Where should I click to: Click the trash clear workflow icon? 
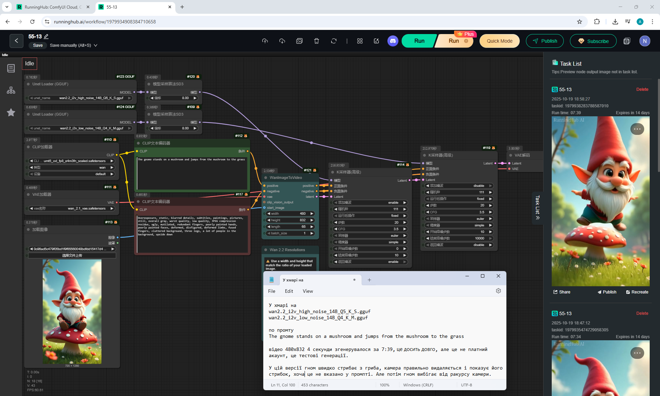pyautogui.click(x=316, y=41)
